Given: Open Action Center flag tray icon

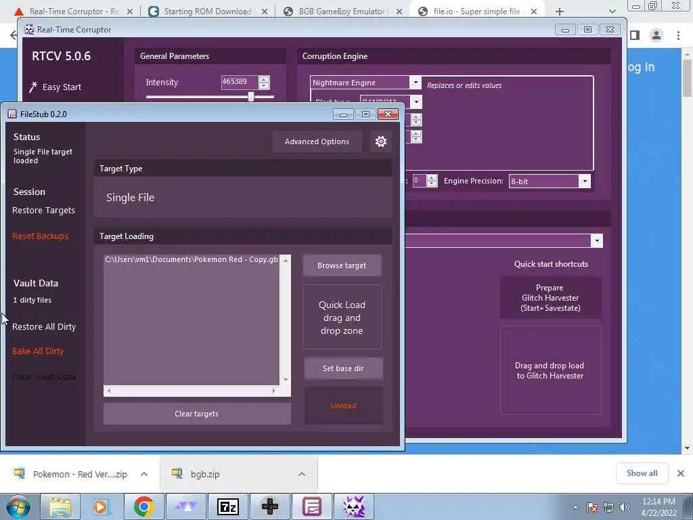Looking at the screenshot, I should 591,507.
